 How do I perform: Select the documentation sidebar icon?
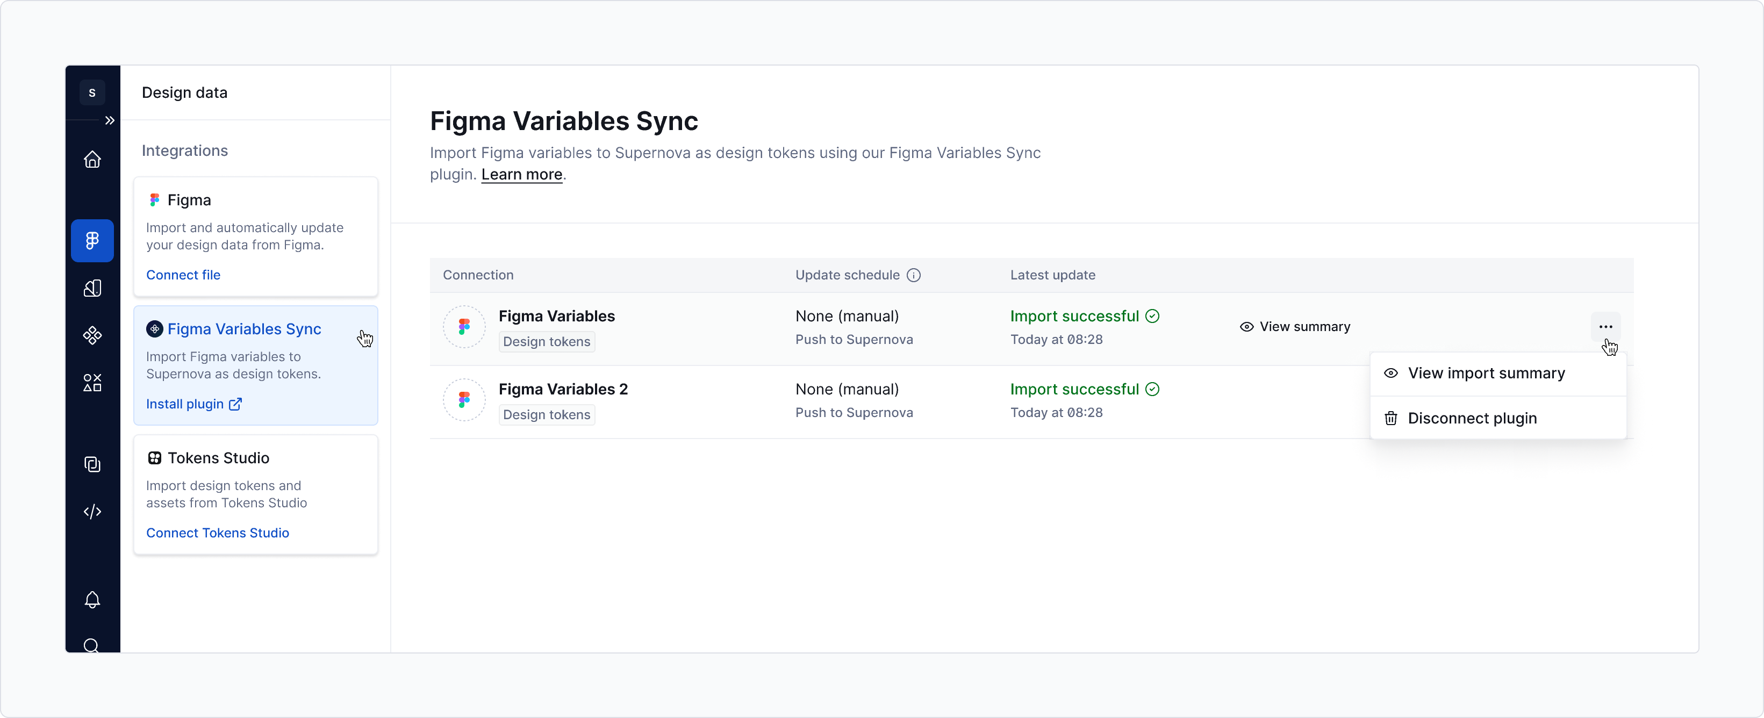click(92, 465)
